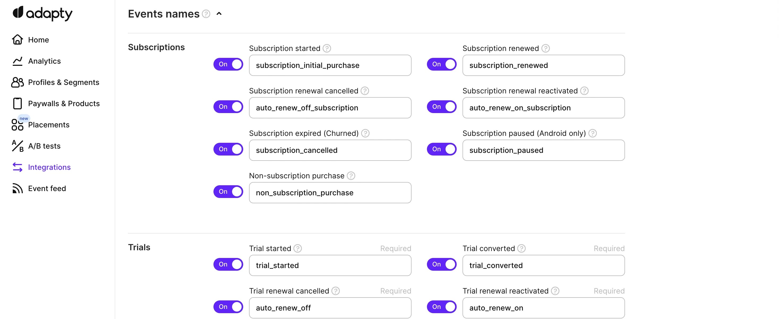Navigate to Analytics page
779x319 pixels.
44,61
